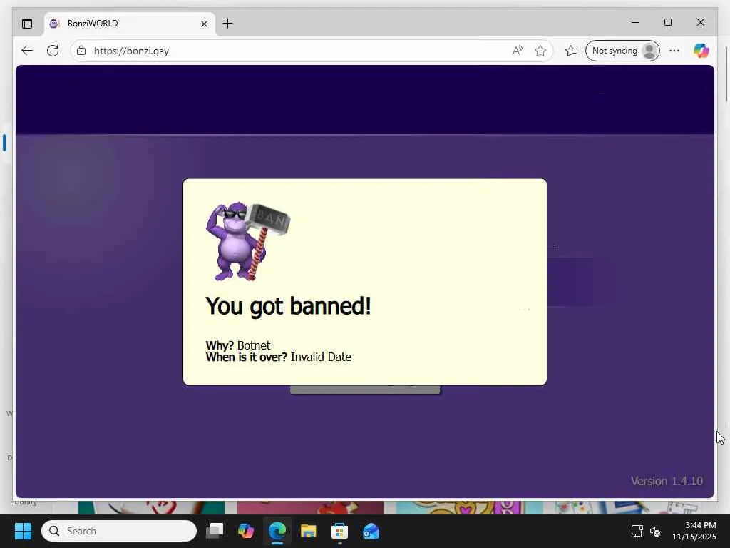Close the Edge window

click(x=700, y=22)
